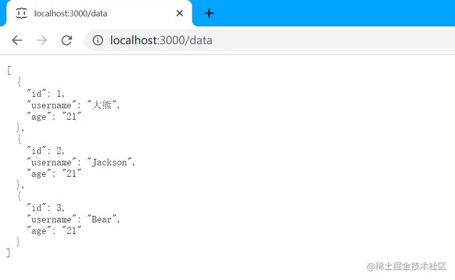Viewport: 455px width, 280px height.
Task: Reload the page with the refresh icon
Action: coord(67,40)
